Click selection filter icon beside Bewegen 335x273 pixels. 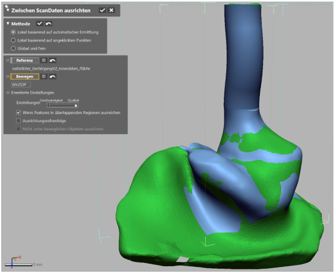(x=44, y=76)
